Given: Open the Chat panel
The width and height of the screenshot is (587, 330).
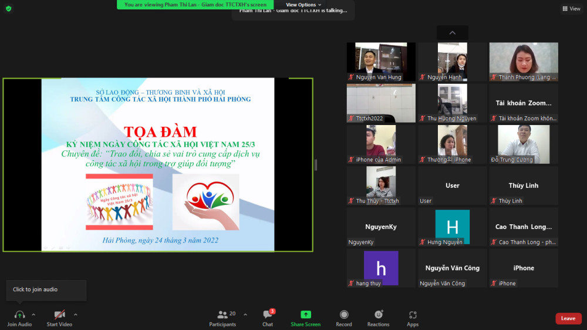Looking at the screenshot, I should coord(267,315).
